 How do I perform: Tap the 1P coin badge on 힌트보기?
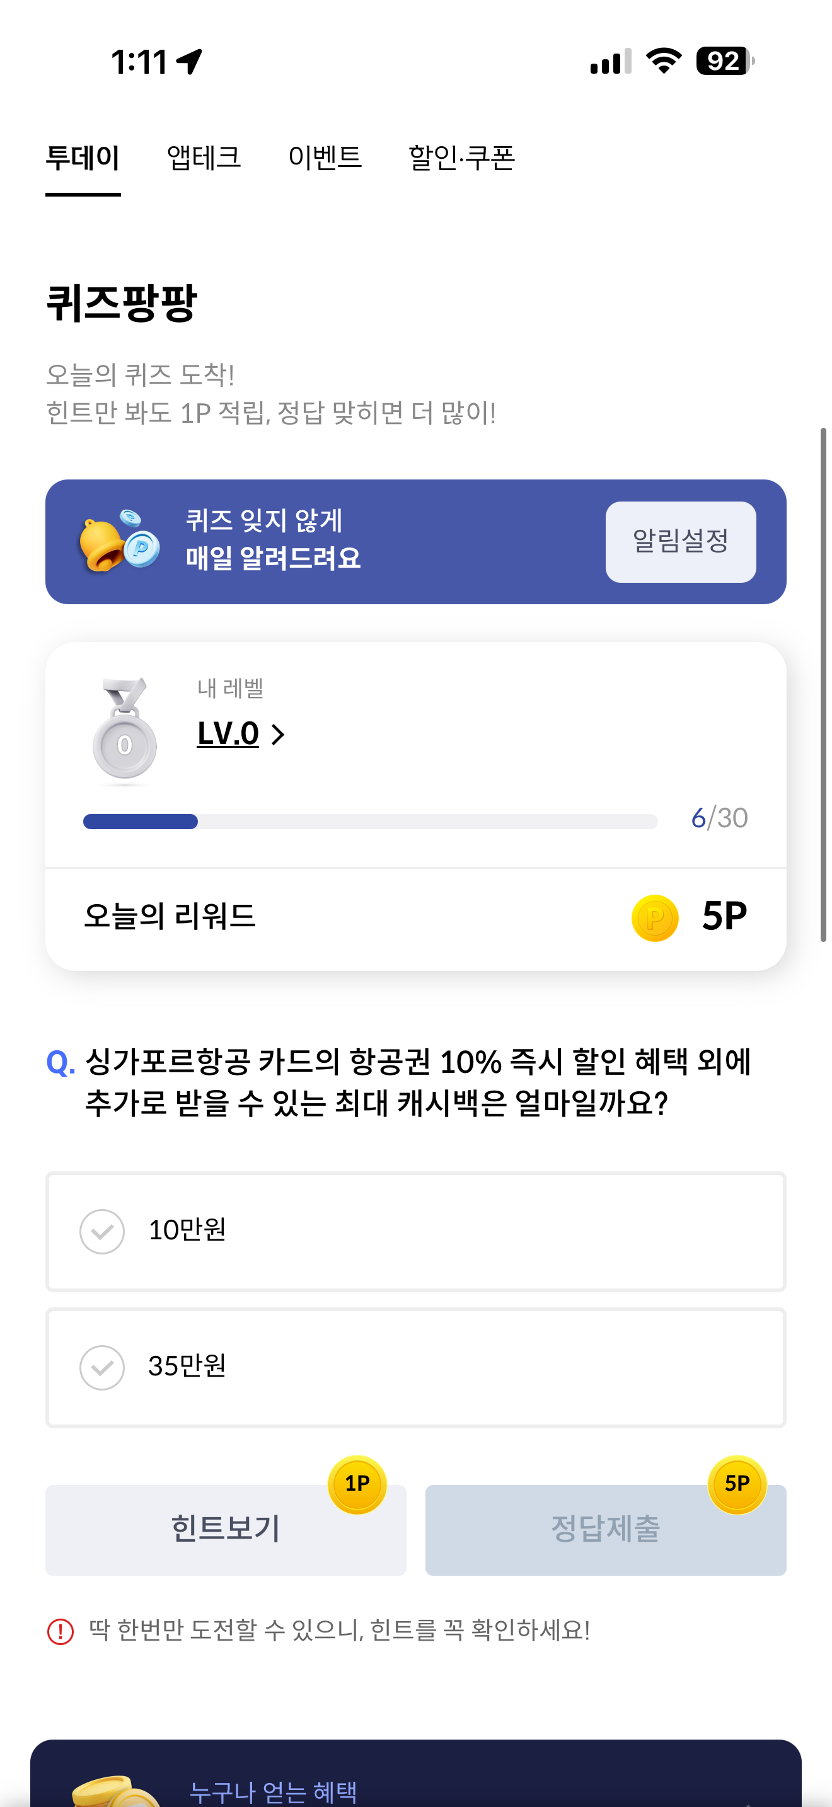pos(357,1484)
